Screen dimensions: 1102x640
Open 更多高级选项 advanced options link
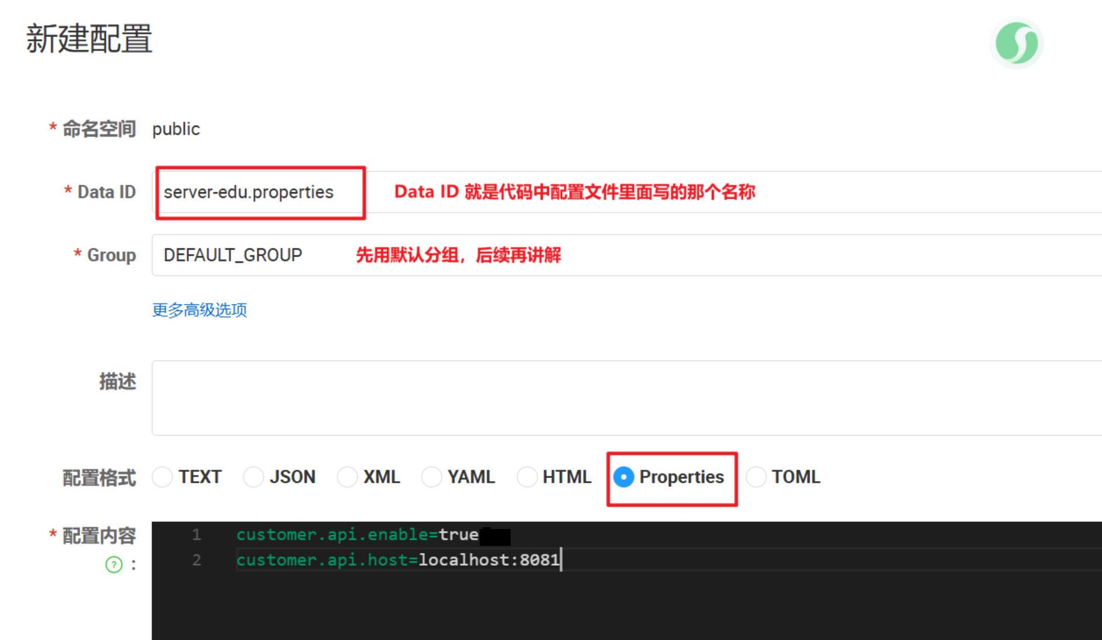[x=199, y=310]
